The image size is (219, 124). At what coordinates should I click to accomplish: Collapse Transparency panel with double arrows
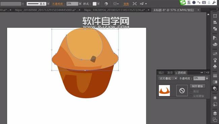(x=202, y=72)
